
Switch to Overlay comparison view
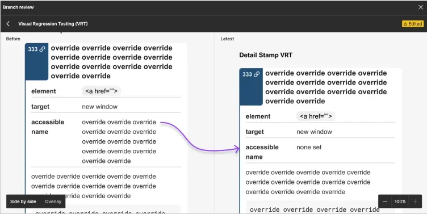click(53, 202)
